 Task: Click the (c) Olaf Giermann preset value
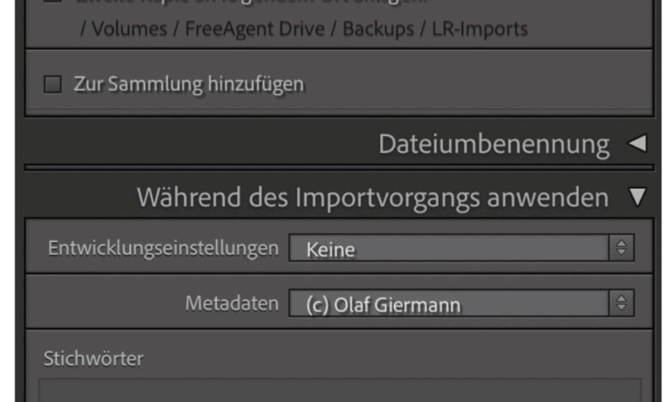click(384, 305)
